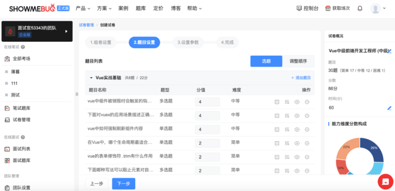Click the 下一步 button
The image size is (395, 191).
click(123, 184)
